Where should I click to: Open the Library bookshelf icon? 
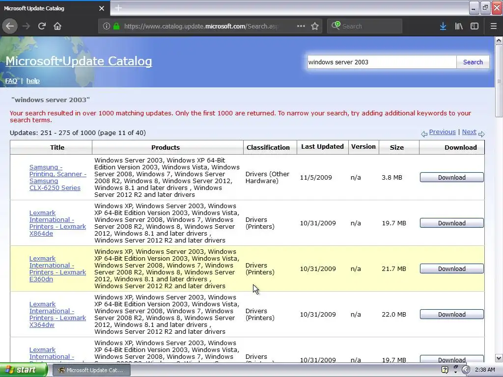point(459,26)
